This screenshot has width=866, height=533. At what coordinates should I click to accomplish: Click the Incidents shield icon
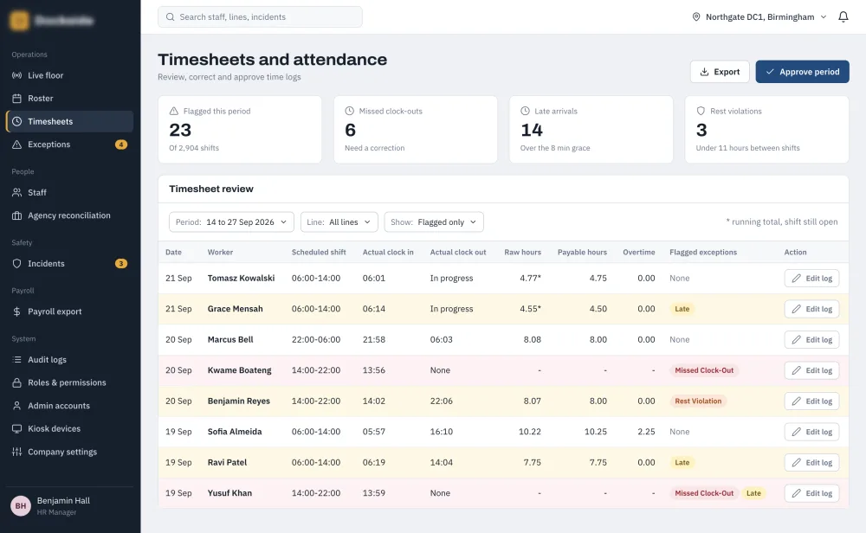pyautogui.click(x=17, y=264)
